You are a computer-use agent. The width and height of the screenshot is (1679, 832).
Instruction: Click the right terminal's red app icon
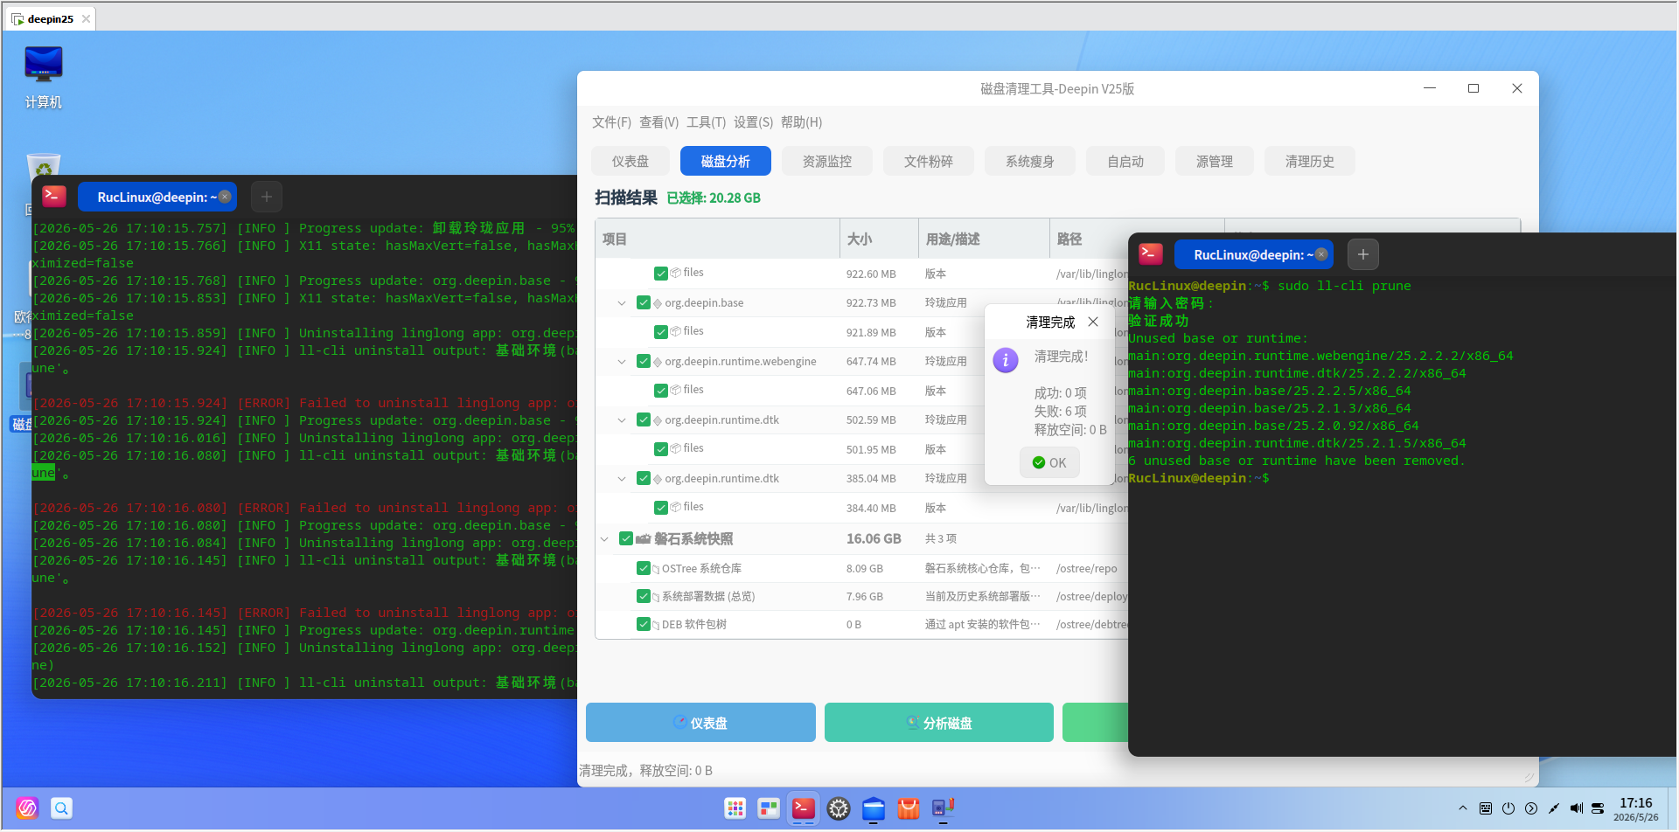(1151, 254)
